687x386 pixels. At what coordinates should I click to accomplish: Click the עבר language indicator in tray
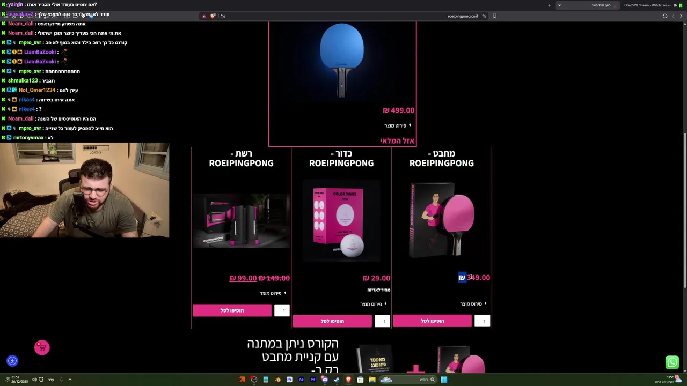coord(51,380)
